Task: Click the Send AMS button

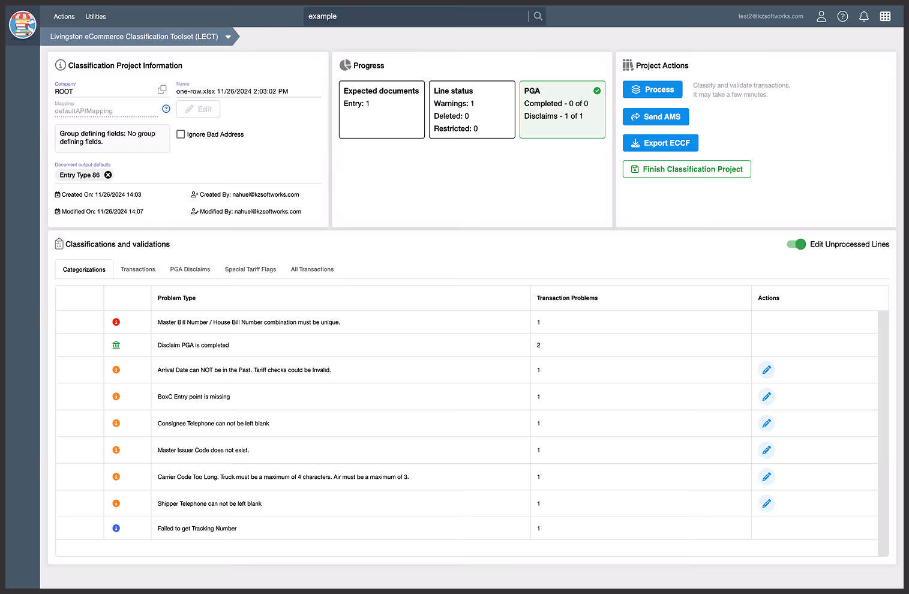Action: coord(656,116)
